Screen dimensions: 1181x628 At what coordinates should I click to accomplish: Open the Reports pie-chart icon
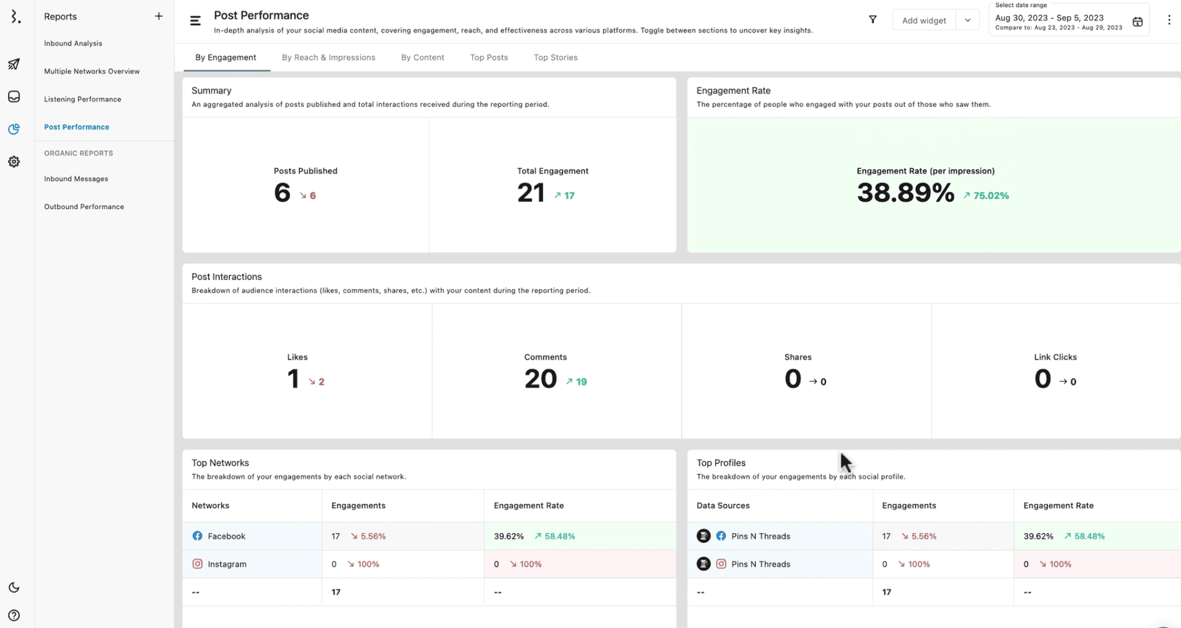click(14, 129)
